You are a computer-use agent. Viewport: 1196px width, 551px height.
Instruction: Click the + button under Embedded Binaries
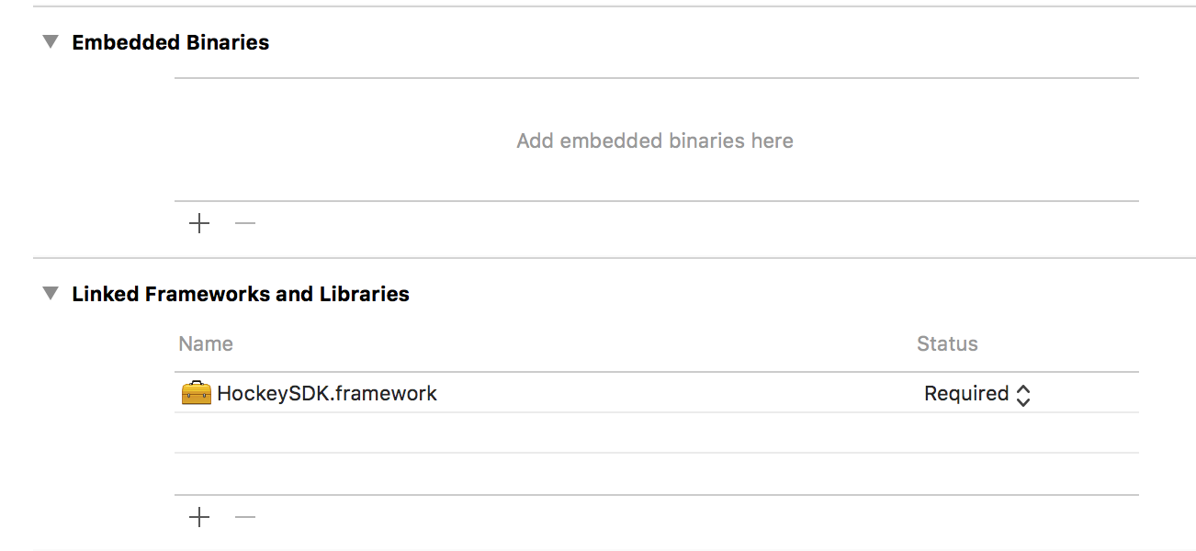[198, 222]
